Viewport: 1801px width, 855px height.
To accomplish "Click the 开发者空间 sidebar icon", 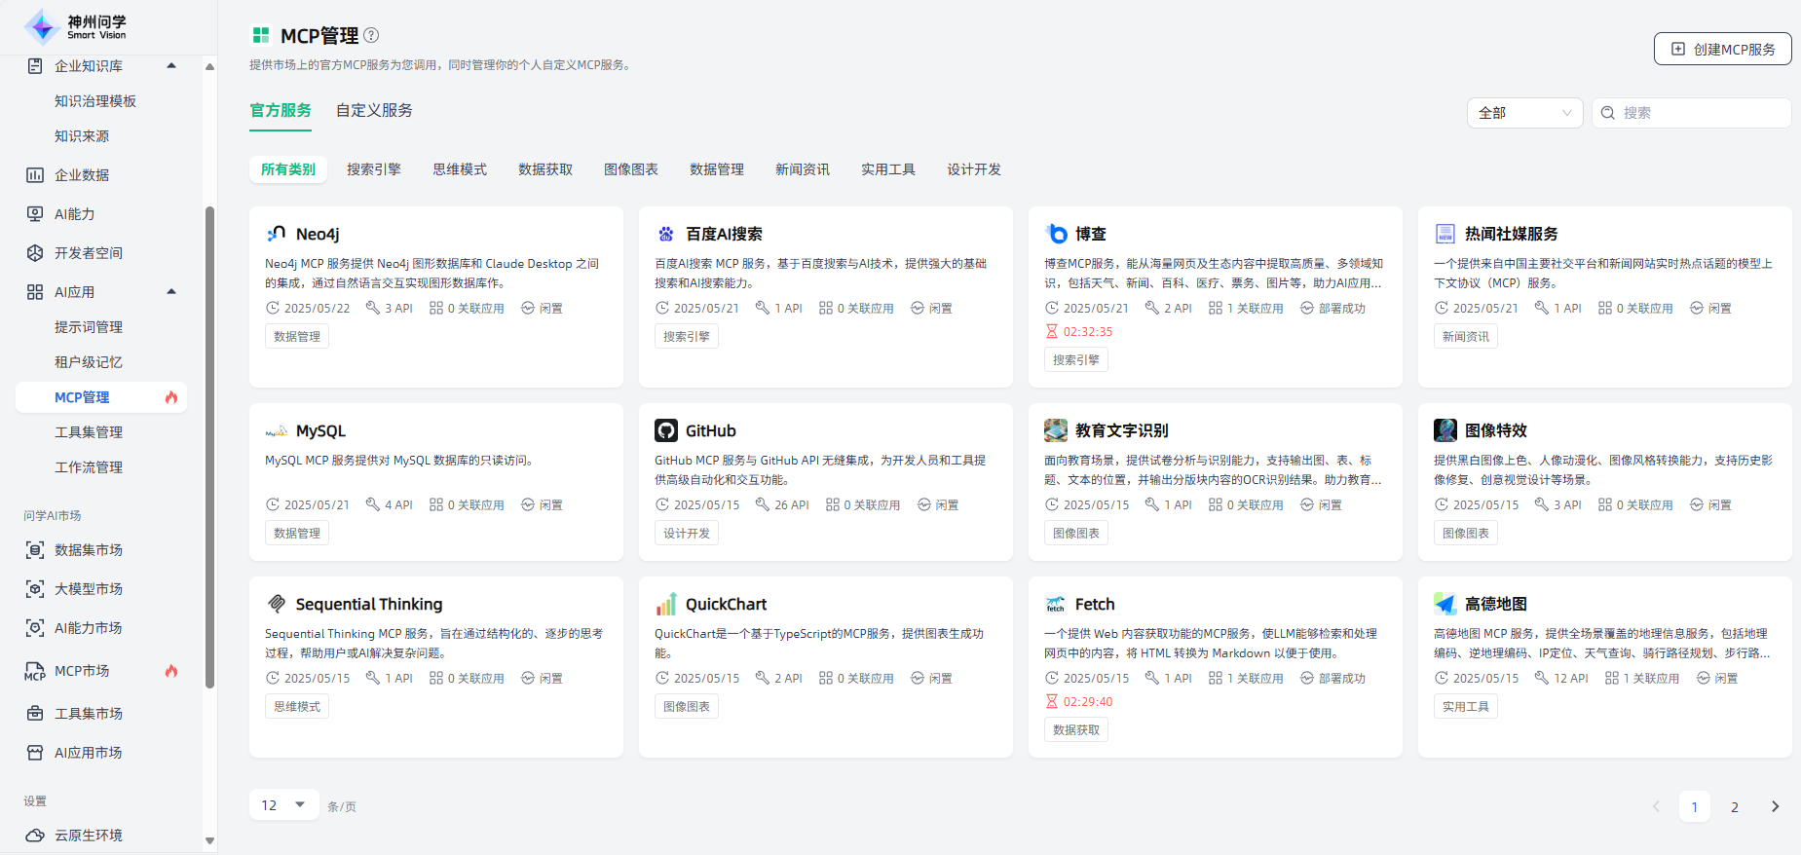I will tap(35, 253).
